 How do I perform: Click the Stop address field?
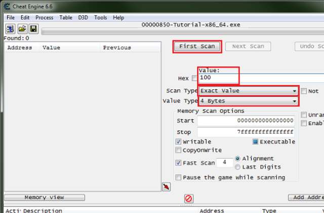(246, 132)
